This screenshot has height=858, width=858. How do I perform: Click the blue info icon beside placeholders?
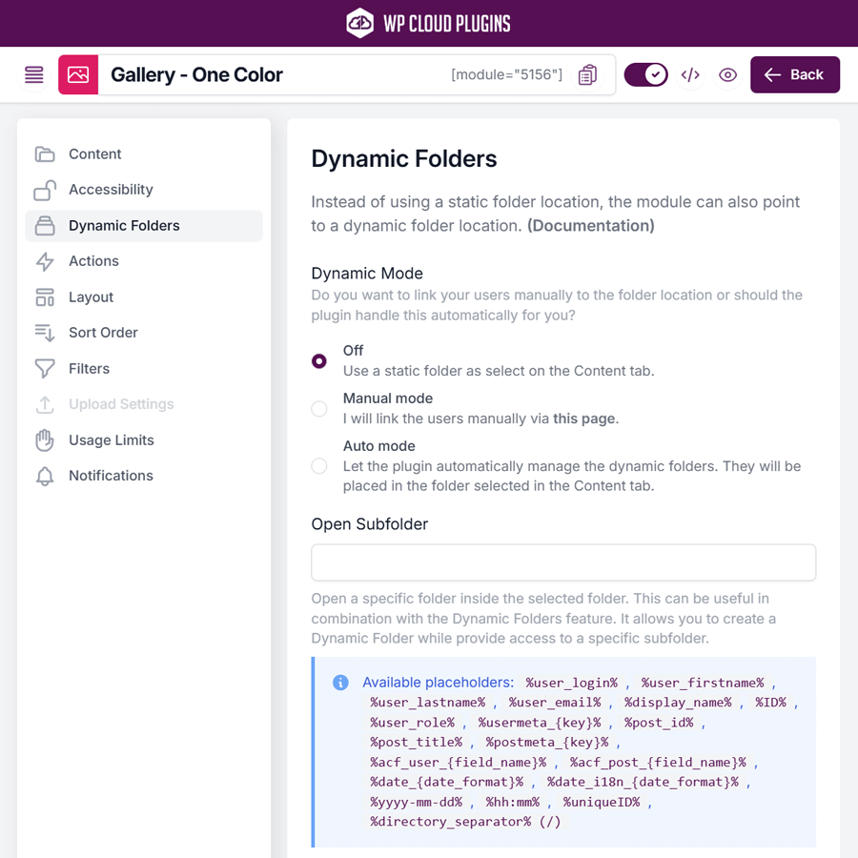(x=340, y=683)
